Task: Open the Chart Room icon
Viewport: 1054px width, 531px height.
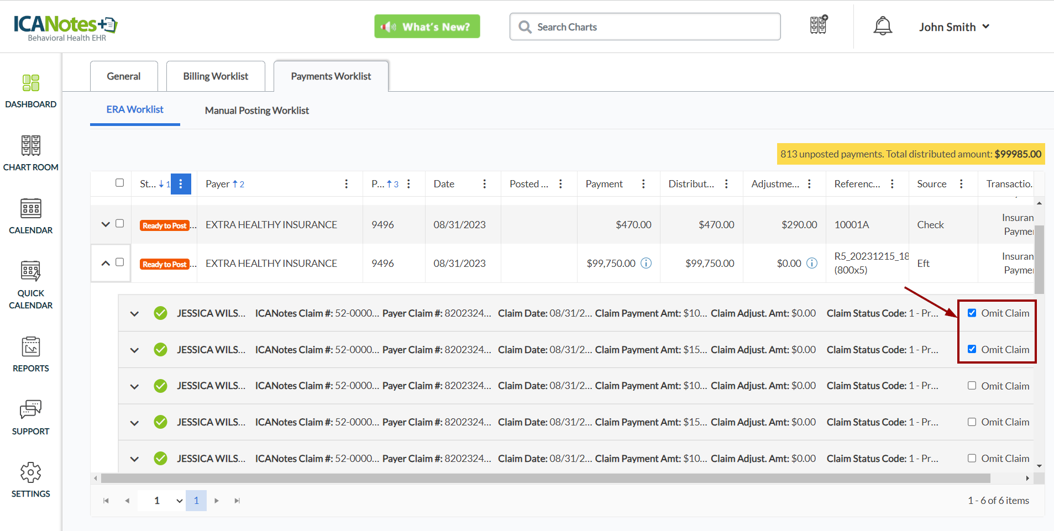Action: [x=31, y=146]
